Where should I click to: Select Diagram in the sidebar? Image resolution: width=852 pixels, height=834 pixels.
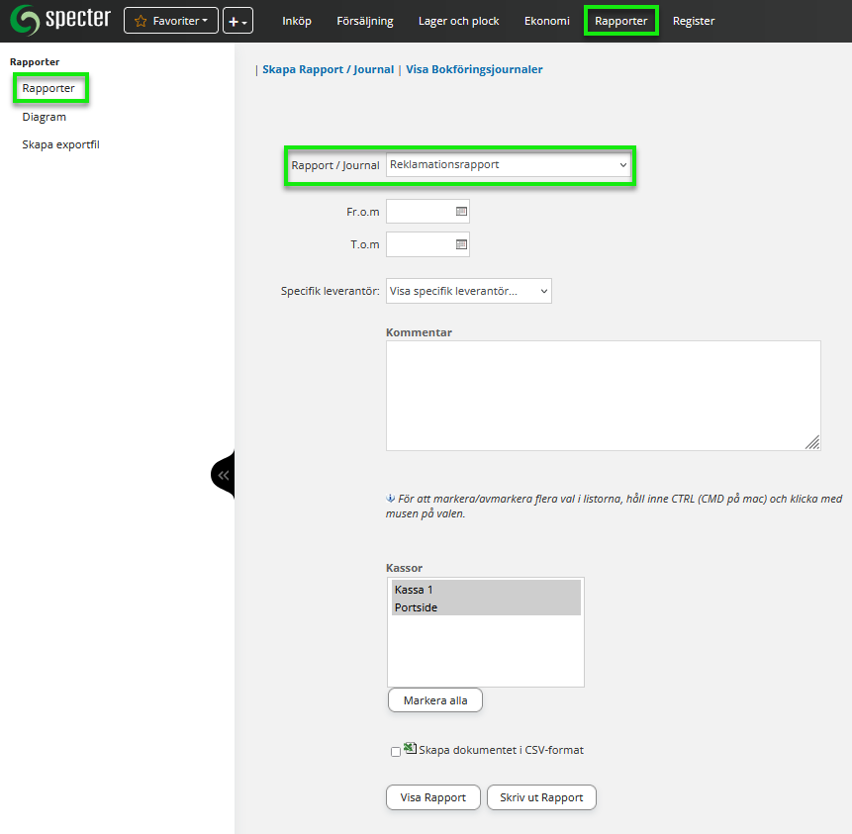[45, 117]
